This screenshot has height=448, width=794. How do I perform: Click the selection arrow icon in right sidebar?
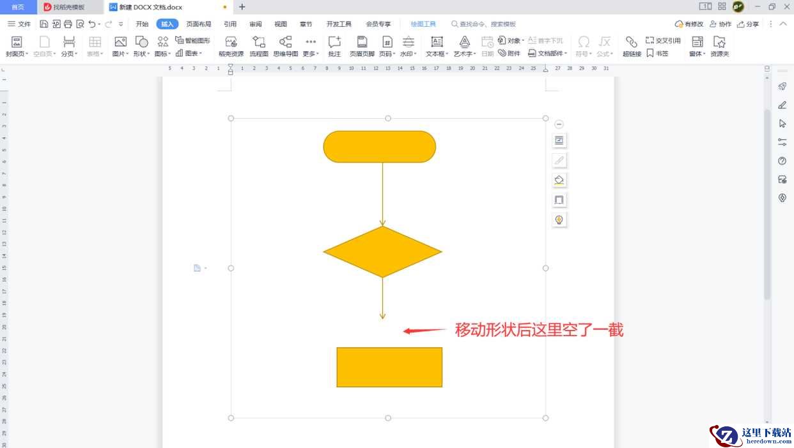click(x=782, y=124)
